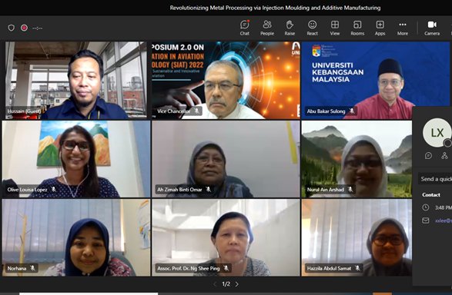Viewport: 452px width, 295px height.
Task: Open the More actions menu
Action: point(403,28)
